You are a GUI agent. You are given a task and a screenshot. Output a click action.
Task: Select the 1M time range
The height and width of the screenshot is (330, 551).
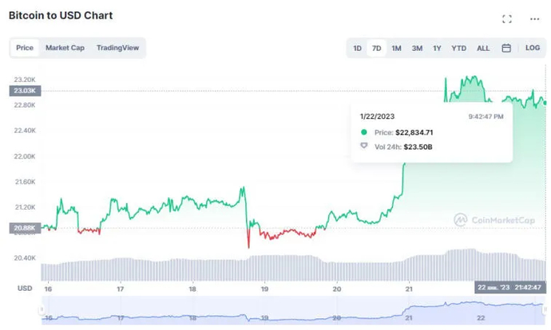coord(396,48)
